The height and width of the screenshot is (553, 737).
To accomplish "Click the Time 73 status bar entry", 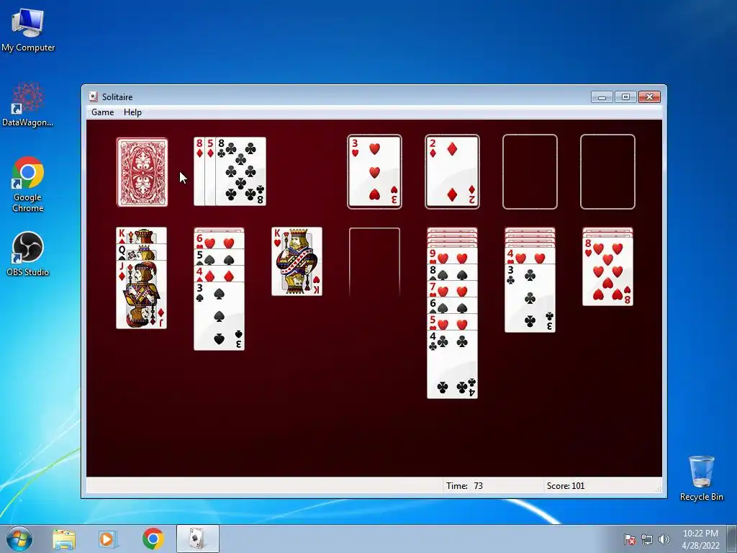I will (464, 486).
